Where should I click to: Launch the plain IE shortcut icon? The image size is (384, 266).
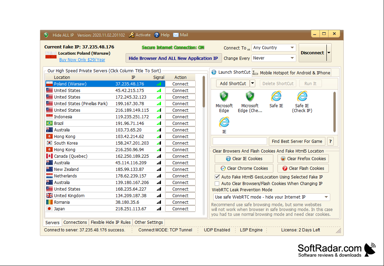coord(224,122)
